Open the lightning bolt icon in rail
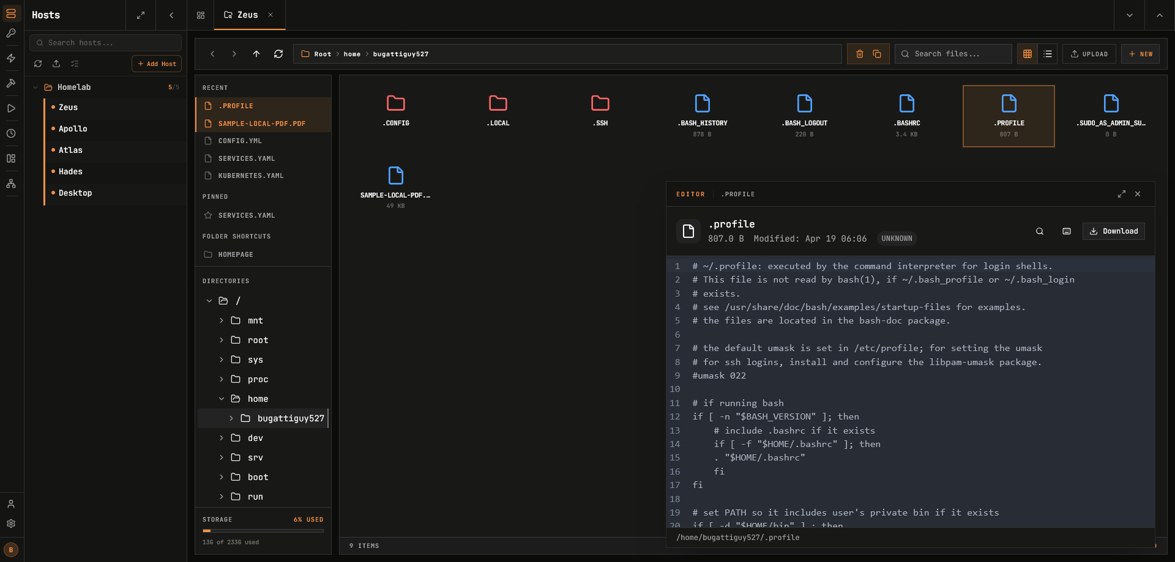This screenshot has width=1175, height=562. 11,58
